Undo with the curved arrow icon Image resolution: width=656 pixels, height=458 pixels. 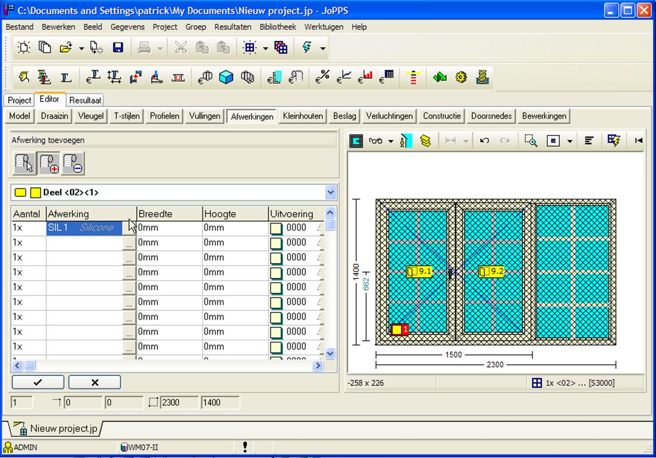(484, 141)
